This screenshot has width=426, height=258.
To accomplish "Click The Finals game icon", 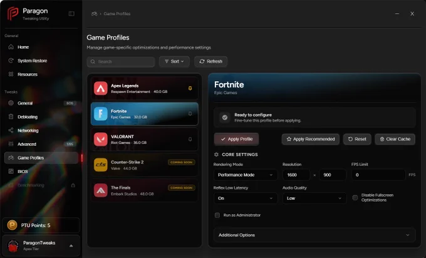I will [x=101, y=191].
